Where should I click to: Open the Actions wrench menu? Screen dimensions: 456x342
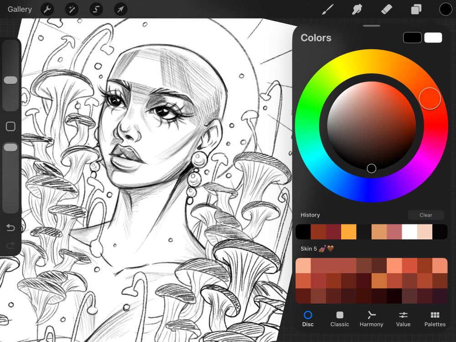point(47,9)
